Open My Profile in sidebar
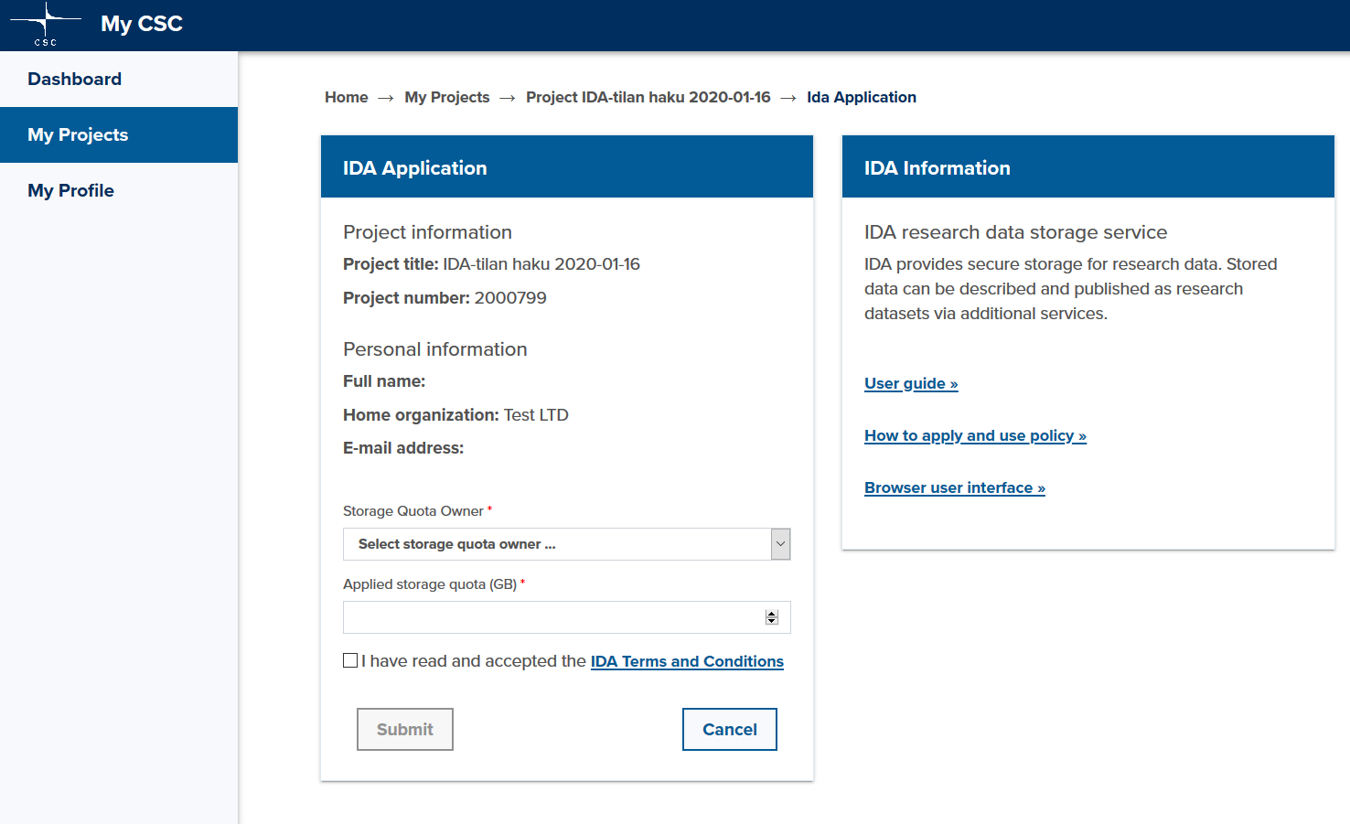Screen dimensions: 1350x824 click(x=119, y=190)
